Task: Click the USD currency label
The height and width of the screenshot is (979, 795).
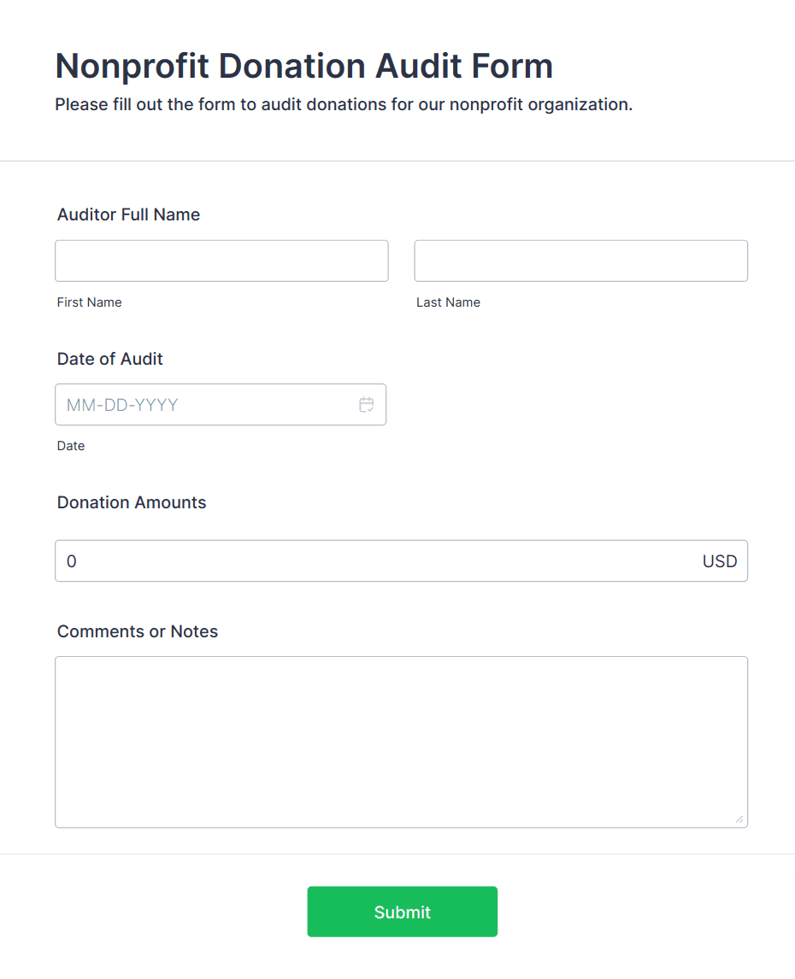Action: [719, 561]
